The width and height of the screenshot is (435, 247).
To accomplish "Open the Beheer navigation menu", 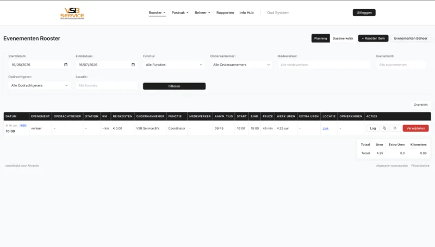I will point(202,12).
